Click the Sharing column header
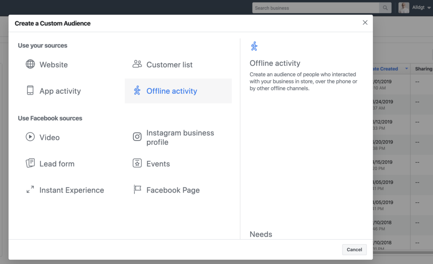Screen dimensions: 433x264 tap(424, 69)
